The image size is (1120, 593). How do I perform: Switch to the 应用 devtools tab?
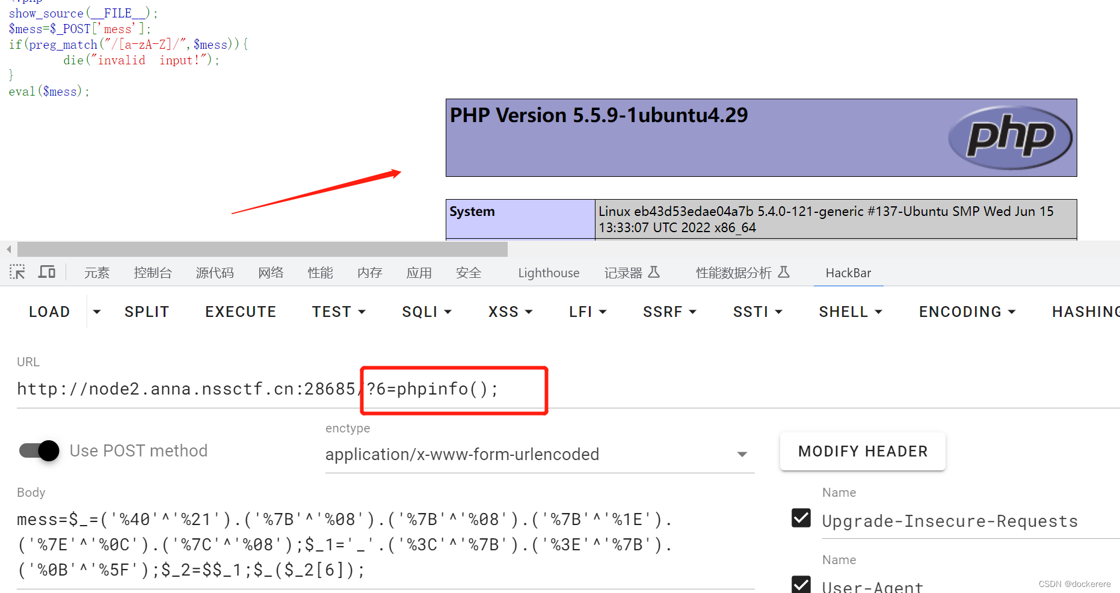(x=419, y=272)
